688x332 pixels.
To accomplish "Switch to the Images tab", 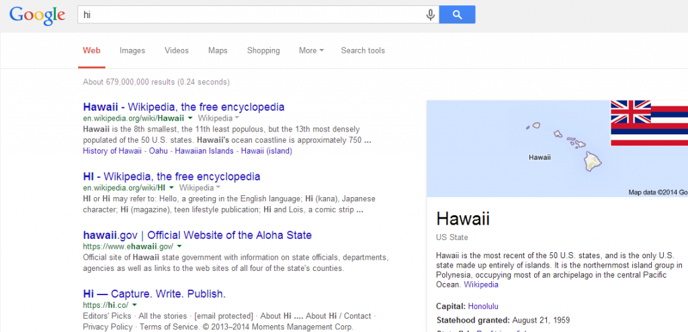I will pyautogui.click(x=132, y=50).
